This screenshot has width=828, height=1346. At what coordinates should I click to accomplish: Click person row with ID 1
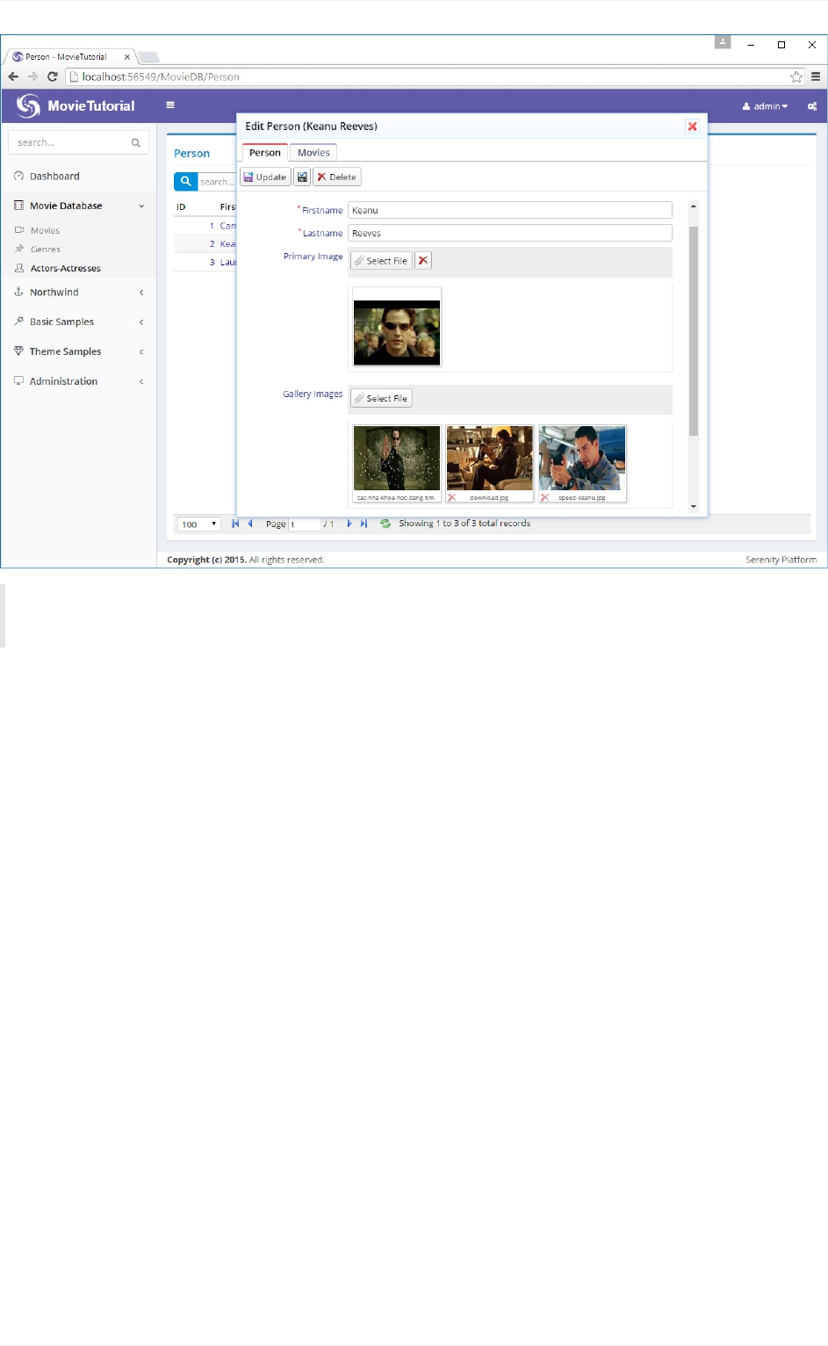205,226
